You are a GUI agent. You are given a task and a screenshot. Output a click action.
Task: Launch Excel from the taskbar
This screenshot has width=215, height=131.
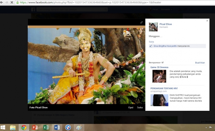(x=46, y=128)
